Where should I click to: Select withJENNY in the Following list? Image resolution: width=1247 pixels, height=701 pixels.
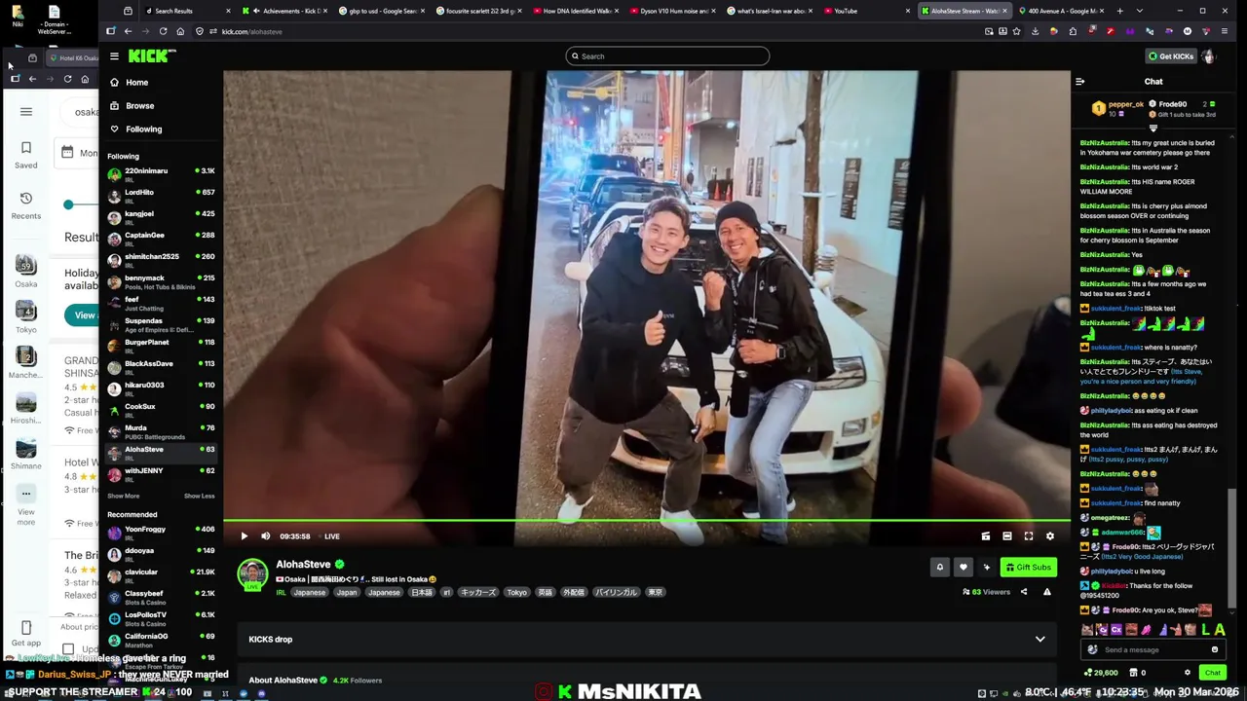pyautogui.click(x=161, y=474)
